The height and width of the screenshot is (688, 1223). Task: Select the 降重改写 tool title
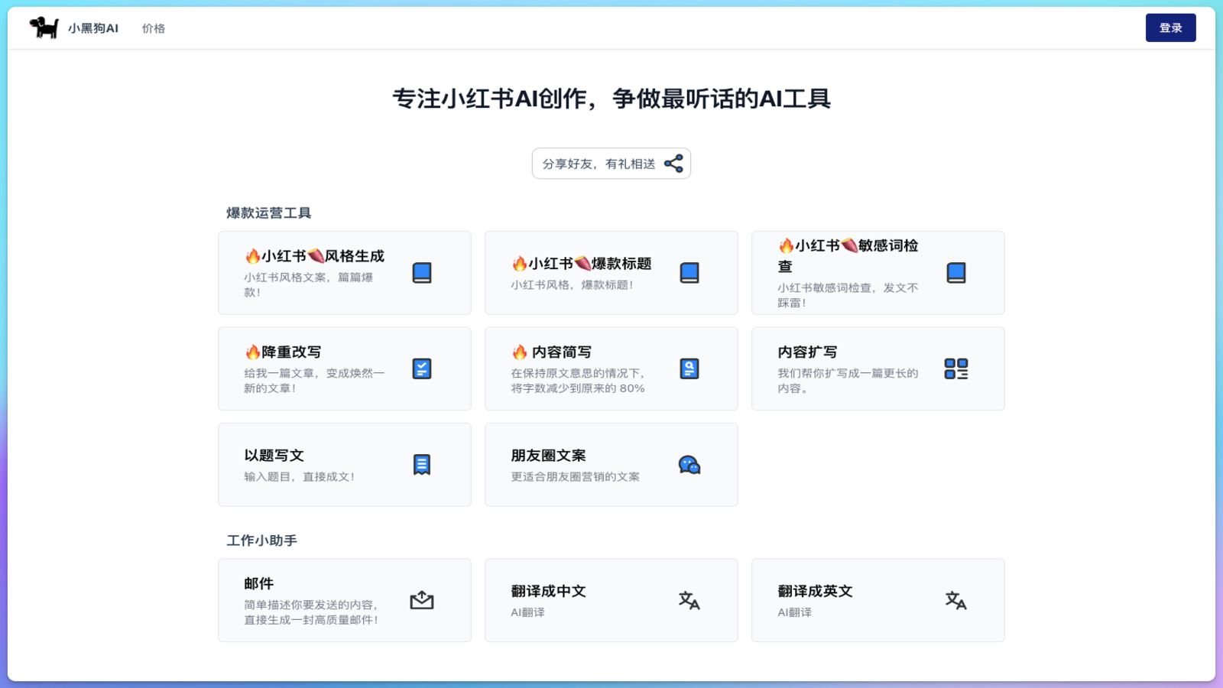coord(283,352)
